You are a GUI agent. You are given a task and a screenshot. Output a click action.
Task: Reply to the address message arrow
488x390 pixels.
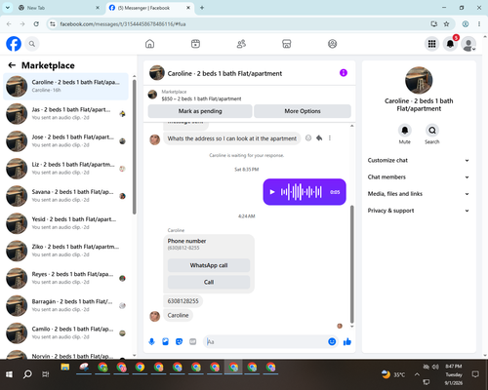319,138
